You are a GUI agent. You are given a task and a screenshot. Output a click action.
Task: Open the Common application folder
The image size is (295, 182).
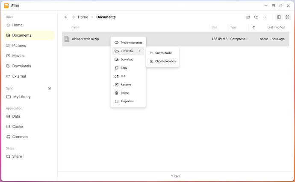click(x=29, y=137)
